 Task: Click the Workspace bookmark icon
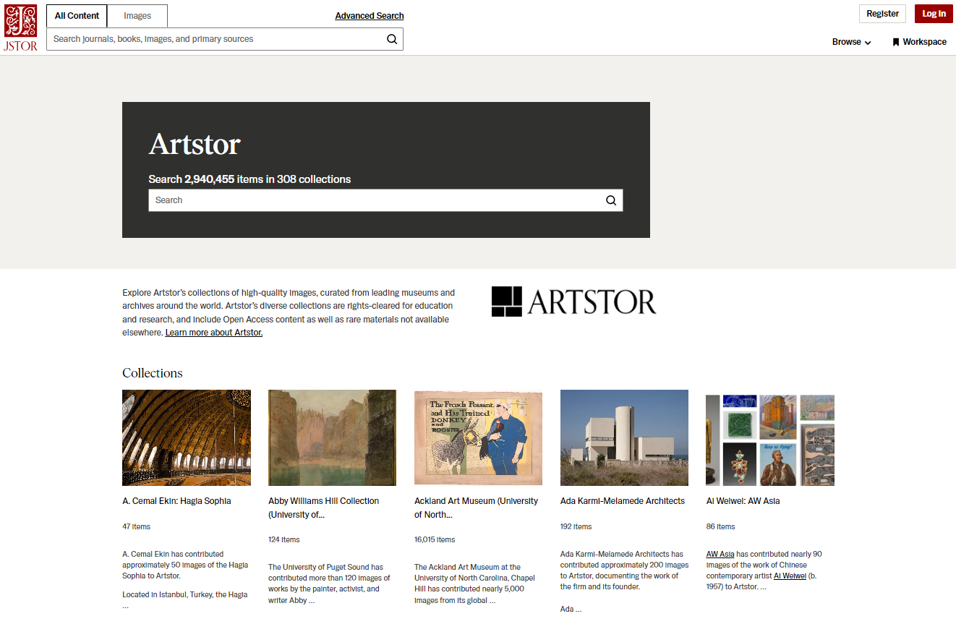coord(895,42)
